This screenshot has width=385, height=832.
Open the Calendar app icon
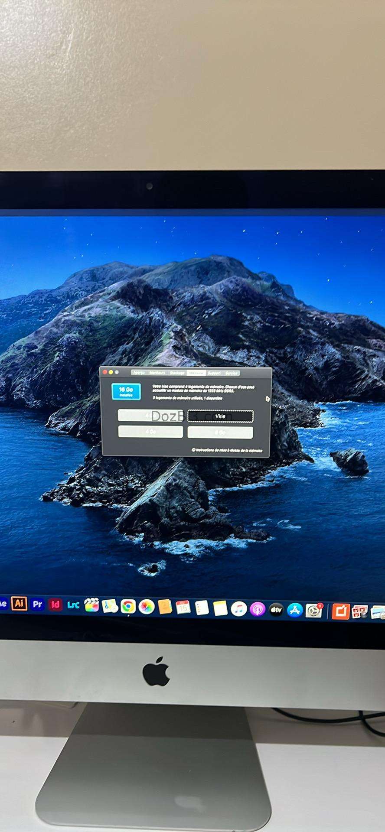183,608
